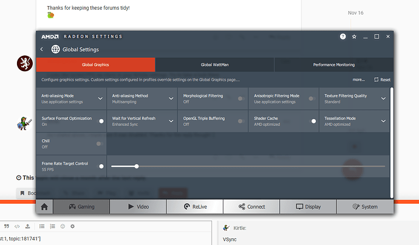The height and width of the screenshot is (245, 419).
Task: Switch to Global WattMan tab
Action: point(214,64)
